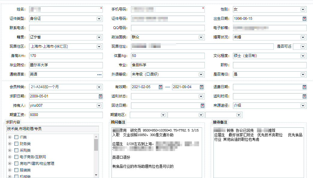
Task: Check the 房地产/建筑/物业管理 checkbox
Action: point(16,163)
